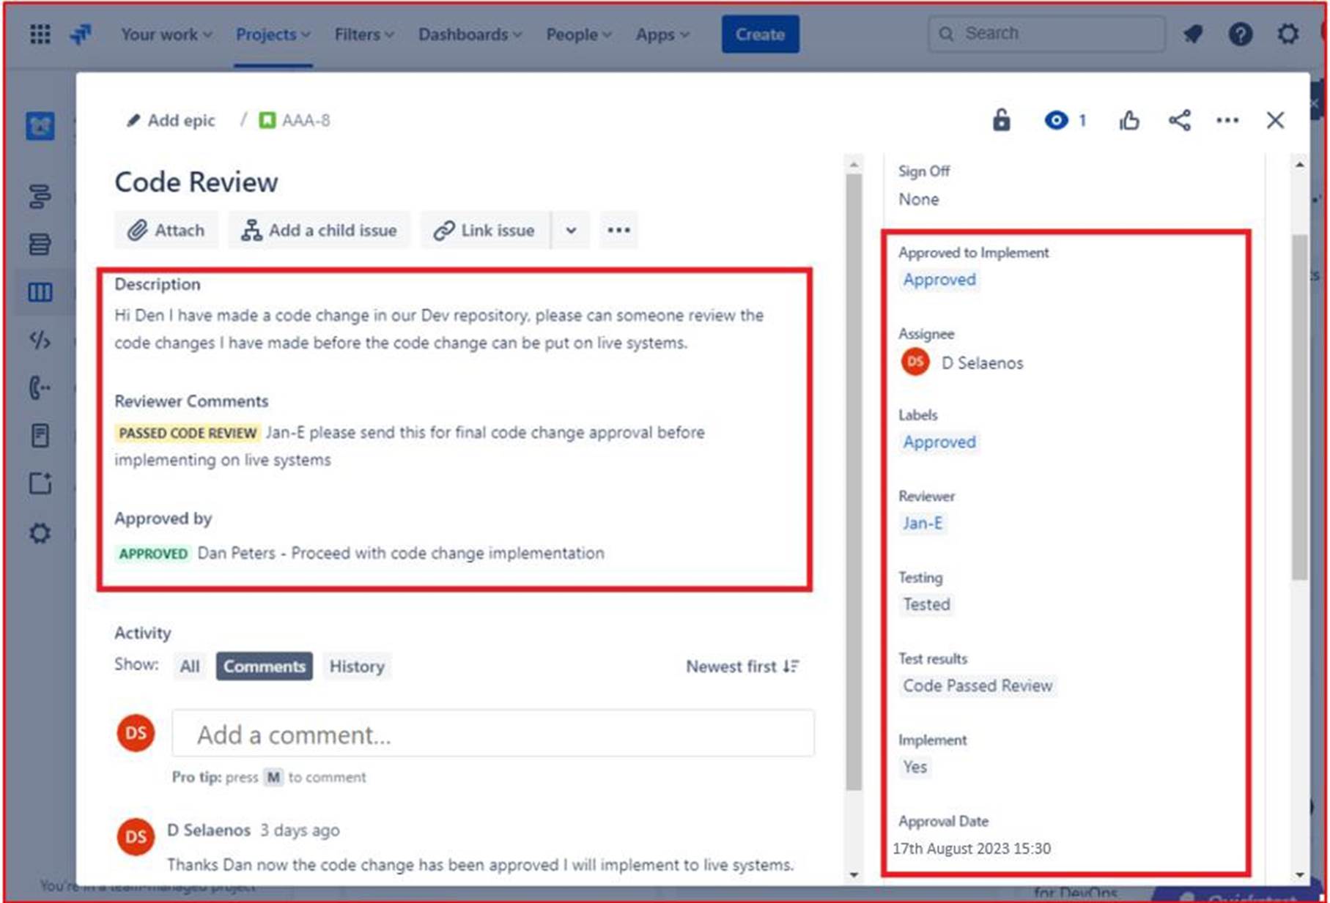Open Project settings via sidebar gear icon
The image size is (1330, 903).
(40, 533)
